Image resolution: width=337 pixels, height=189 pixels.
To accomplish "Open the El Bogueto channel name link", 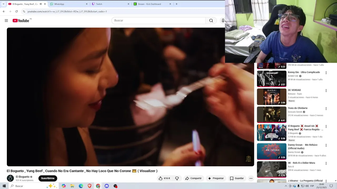I will coord(23,177).
